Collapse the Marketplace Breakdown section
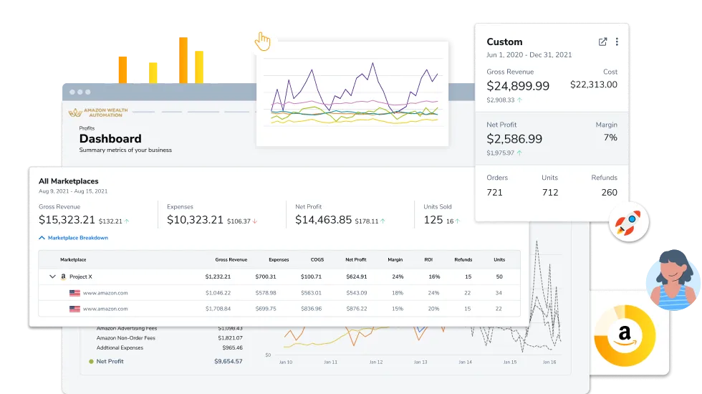 (42, 238)
